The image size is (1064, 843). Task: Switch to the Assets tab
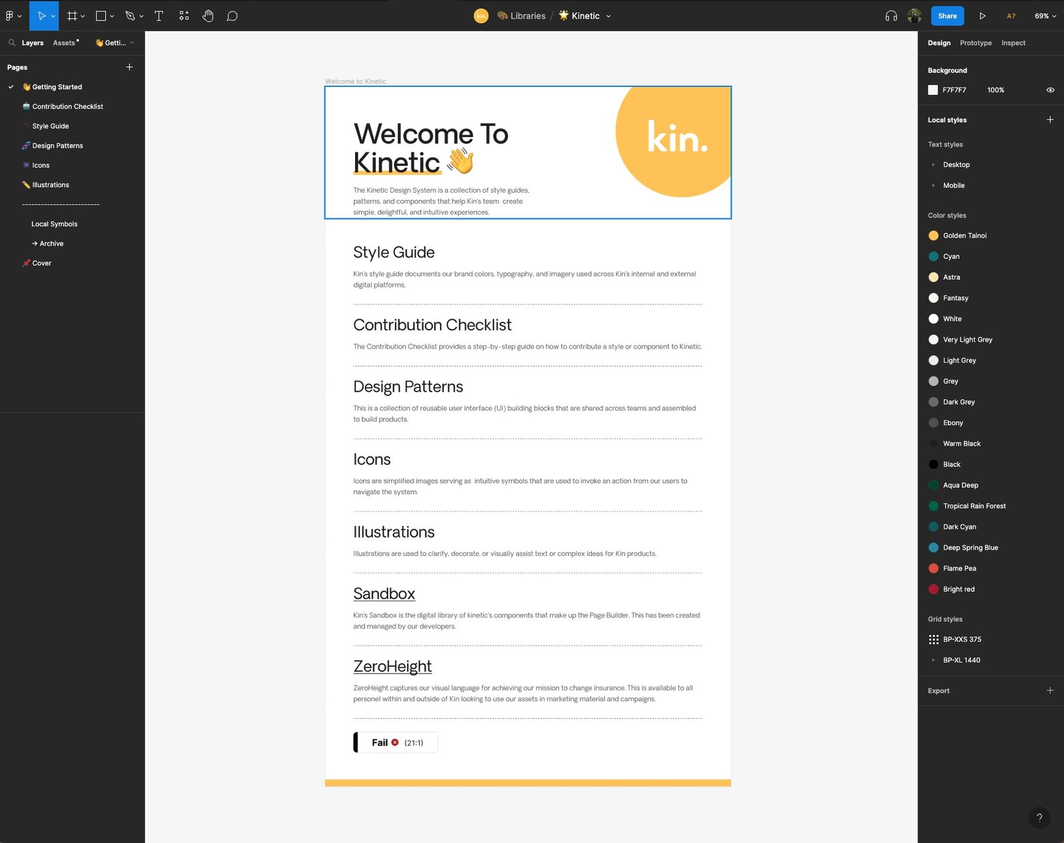pos(65,43)
